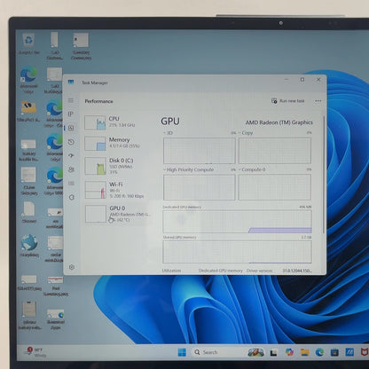Image resolution: width=369 pixels, height=369 pixels.
Task: Switch to the Processes page icon
Action: pyautogui.click(x=71, y=114)
